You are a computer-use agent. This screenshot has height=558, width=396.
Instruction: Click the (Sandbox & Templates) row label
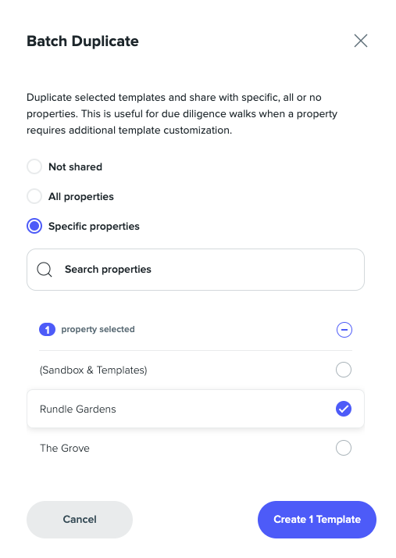tap(93, 370)
